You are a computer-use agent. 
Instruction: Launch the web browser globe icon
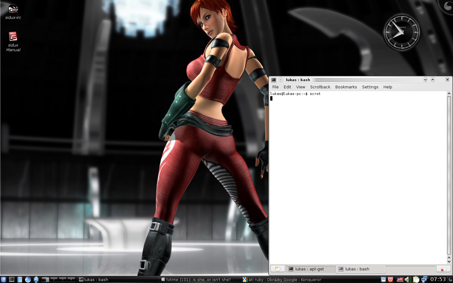tap(28, 279)
